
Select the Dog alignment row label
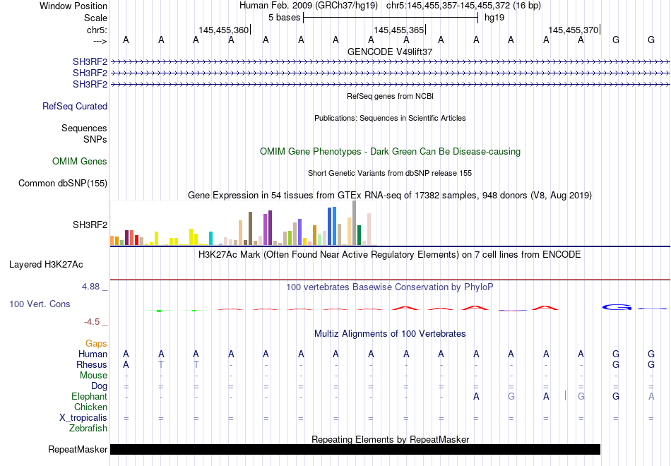click(x=100, y=386)
